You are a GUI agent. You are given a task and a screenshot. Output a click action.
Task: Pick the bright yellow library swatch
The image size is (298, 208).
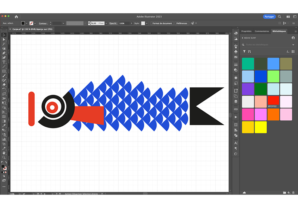260,127
